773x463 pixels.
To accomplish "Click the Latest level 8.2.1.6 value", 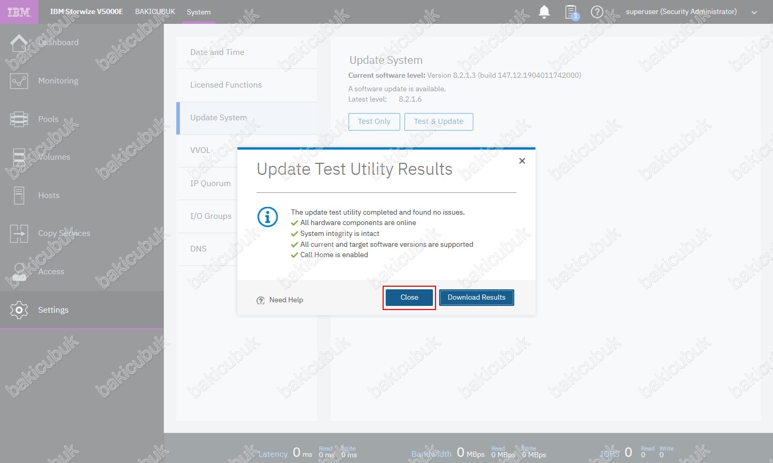I will click(410, 100).
